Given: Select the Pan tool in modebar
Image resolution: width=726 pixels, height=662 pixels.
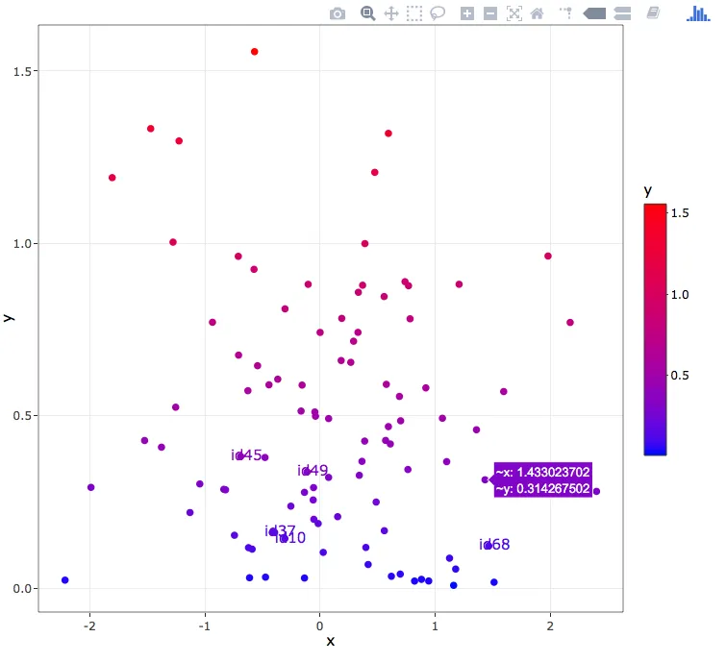Looking at the screenshot, I should click(x=391, y=13).
